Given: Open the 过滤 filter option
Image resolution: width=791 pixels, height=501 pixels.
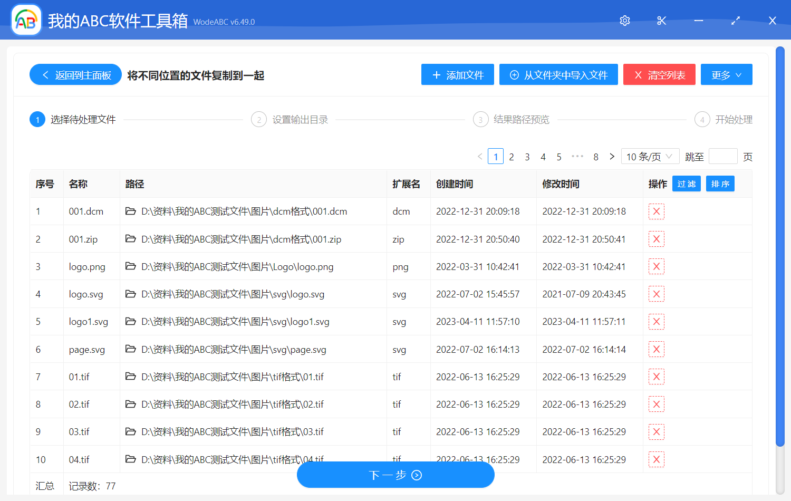Looking at the screenshot, I should 686,184.
